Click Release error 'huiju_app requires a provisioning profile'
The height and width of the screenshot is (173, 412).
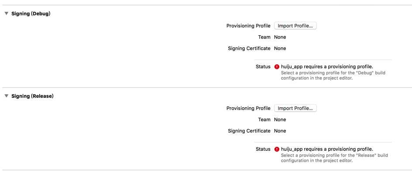click(x=327, y=149)
